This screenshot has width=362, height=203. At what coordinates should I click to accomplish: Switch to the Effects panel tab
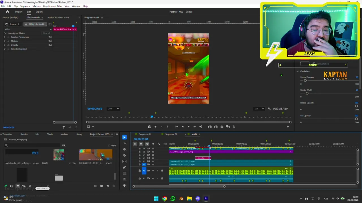50,134
